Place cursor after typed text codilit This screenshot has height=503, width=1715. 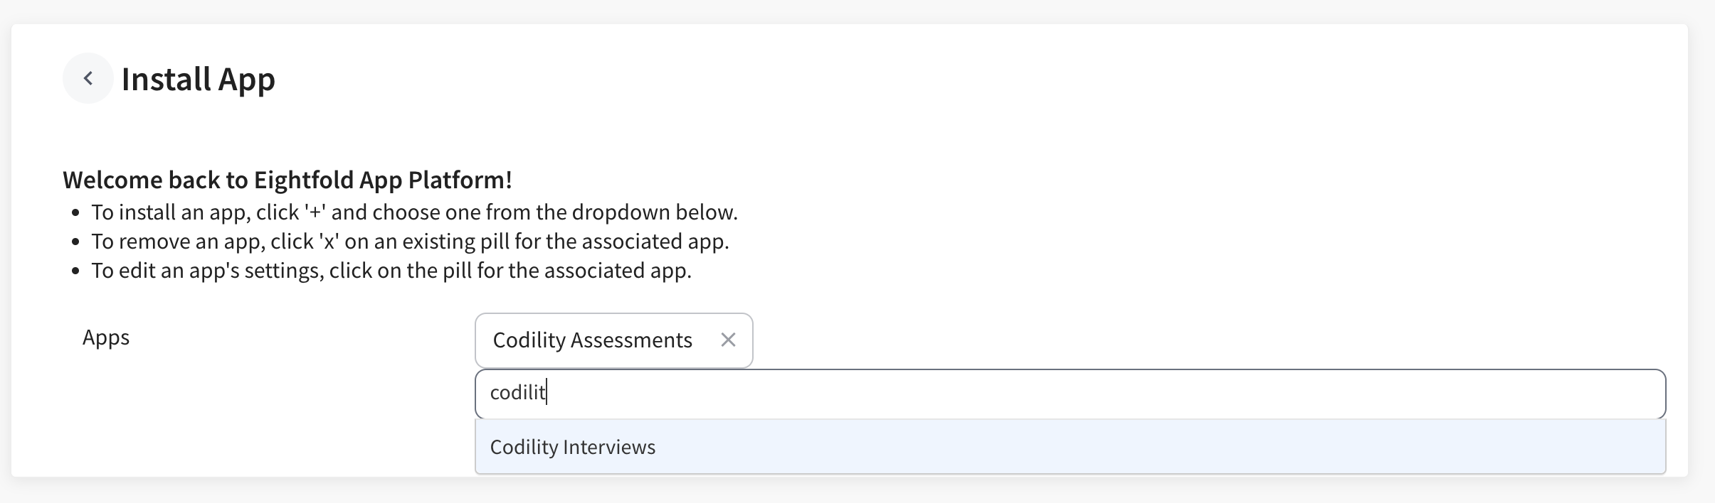[x=546, y=392]
